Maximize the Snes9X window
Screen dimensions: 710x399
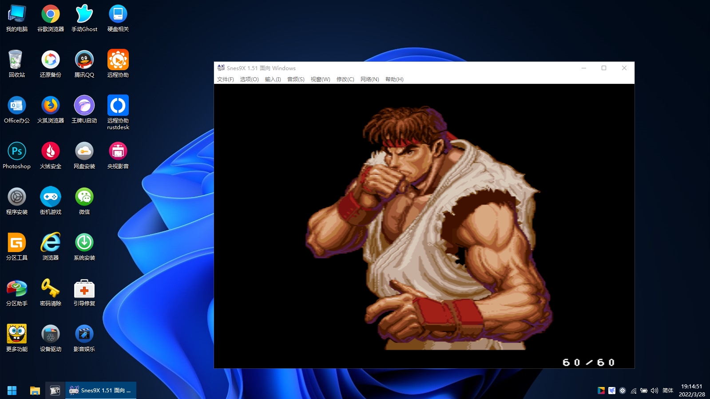pos(604,68)
